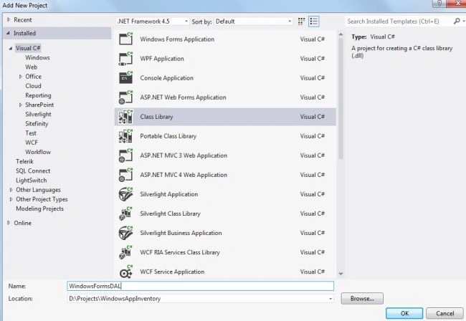Click the WCF Service Application gear icon
The width and height of the screenshot is (466, 321).
125,272
